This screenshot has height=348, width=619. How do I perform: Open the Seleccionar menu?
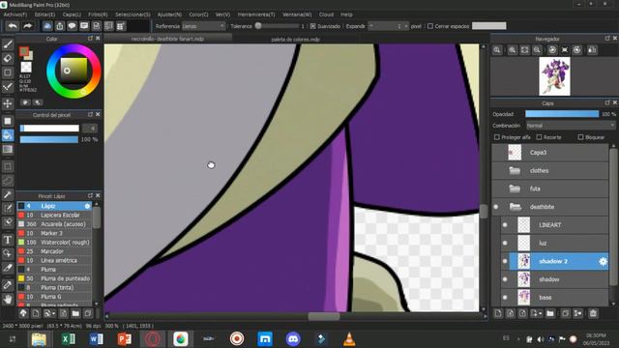pos(133,14)
